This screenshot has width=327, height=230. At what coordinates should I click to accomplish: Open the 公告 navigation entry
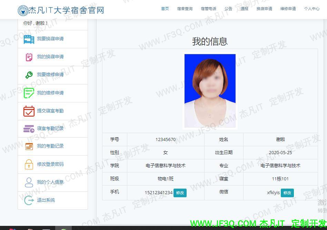click(228, 9)
